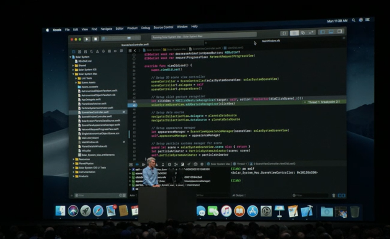Viewport: 390px width, 239px height.
Task: Open the Library curly-braces button
Action: point(284,33)
